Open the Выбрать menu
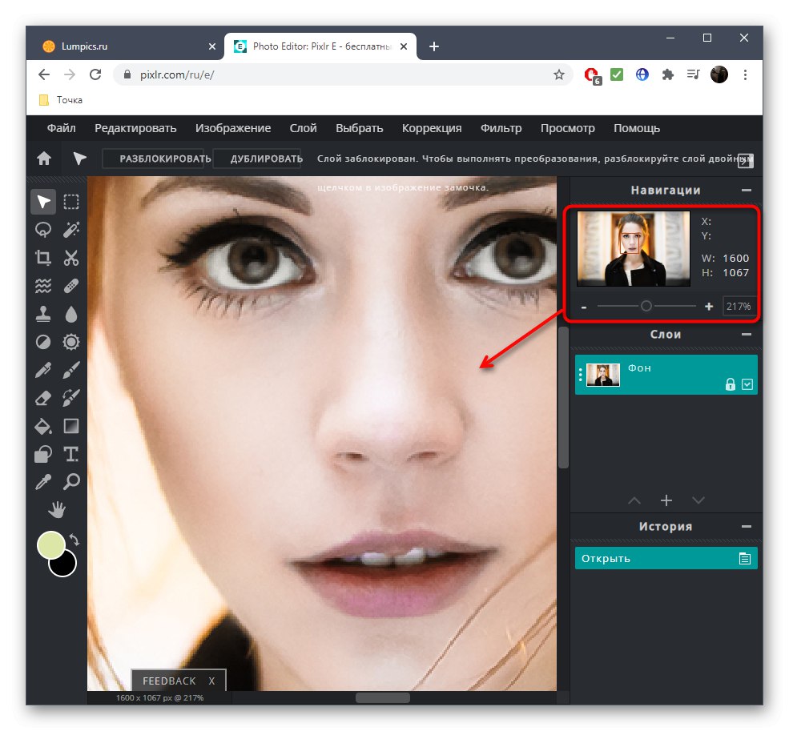This screenshot has width=789, height=731. (360, 128)
